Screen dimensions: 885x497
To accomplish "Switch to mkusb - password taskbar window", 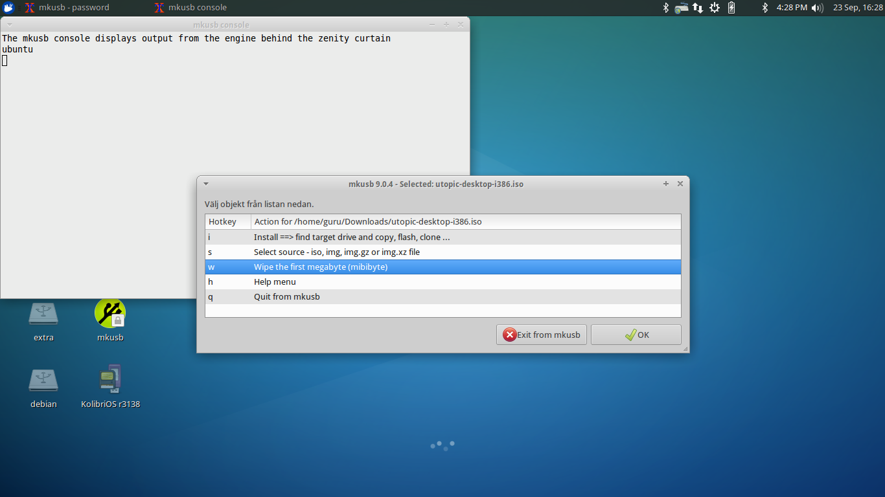I will pyautogui.click(x=66, y=8).
